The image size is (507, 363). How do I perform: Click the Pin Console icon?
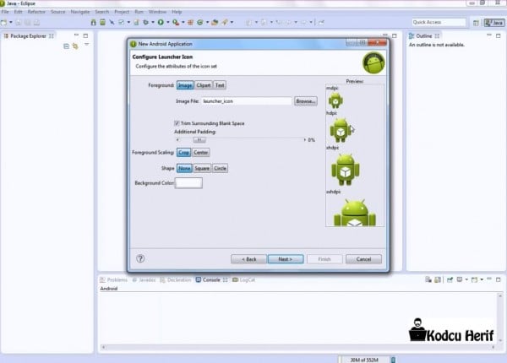[x=450, y=279]
